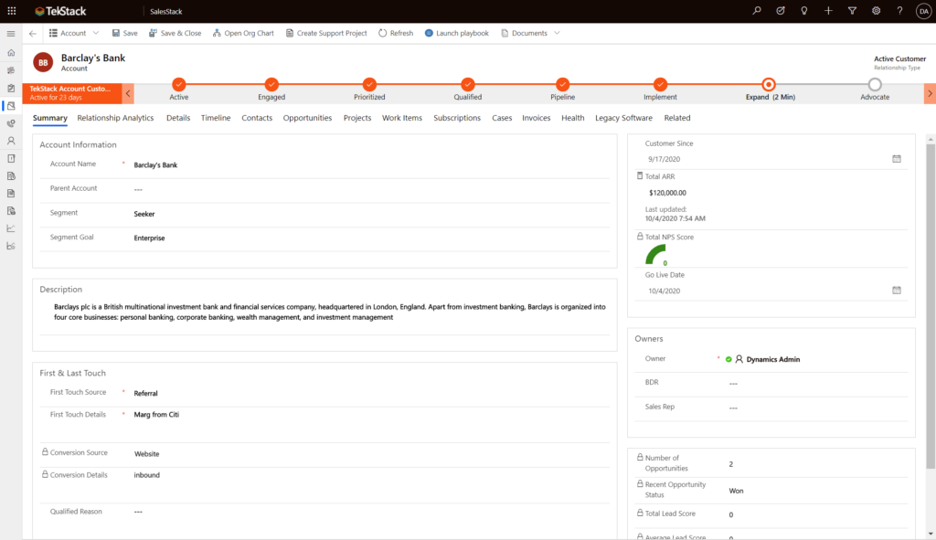Open the highlighted accounts sidebar icon

11,106
